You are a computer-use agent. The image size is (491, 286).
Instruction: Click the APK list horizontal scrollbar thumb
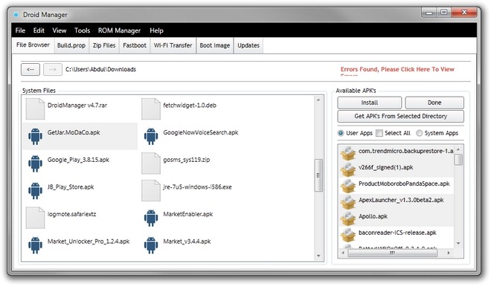click(x=392, y=253)
